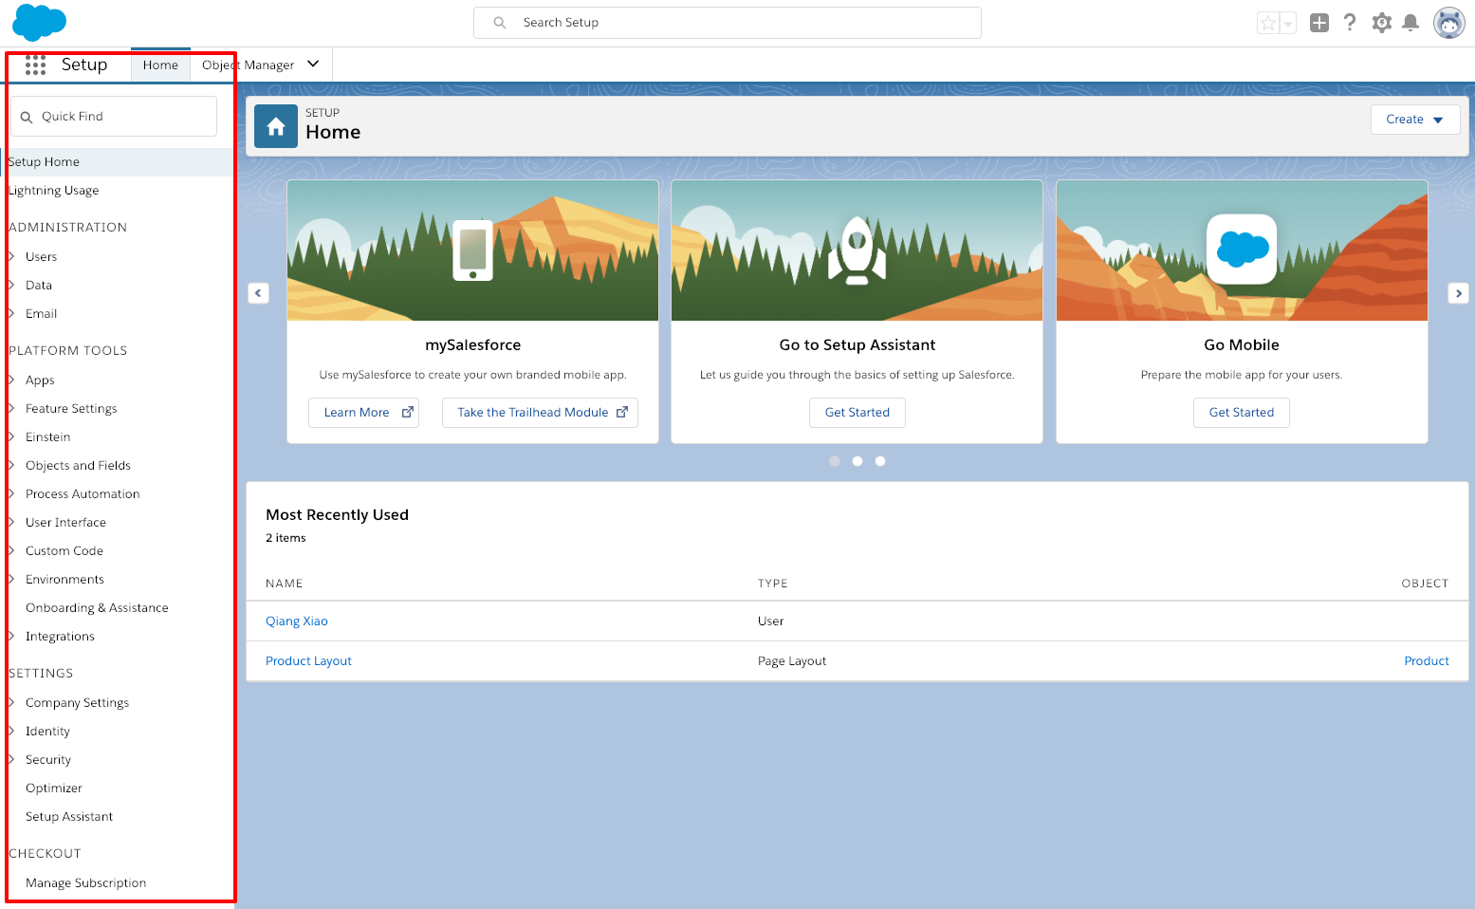Click the Setup Assistant rocket banner image

(857, 250)
